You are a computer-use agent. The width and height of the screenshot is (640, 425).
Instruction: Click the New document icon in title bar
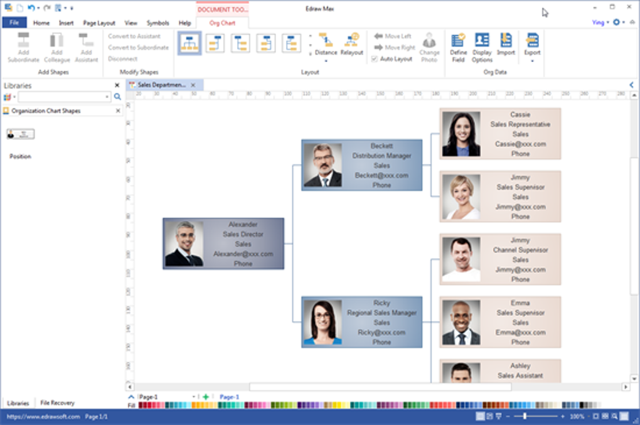tap(19, 8)
